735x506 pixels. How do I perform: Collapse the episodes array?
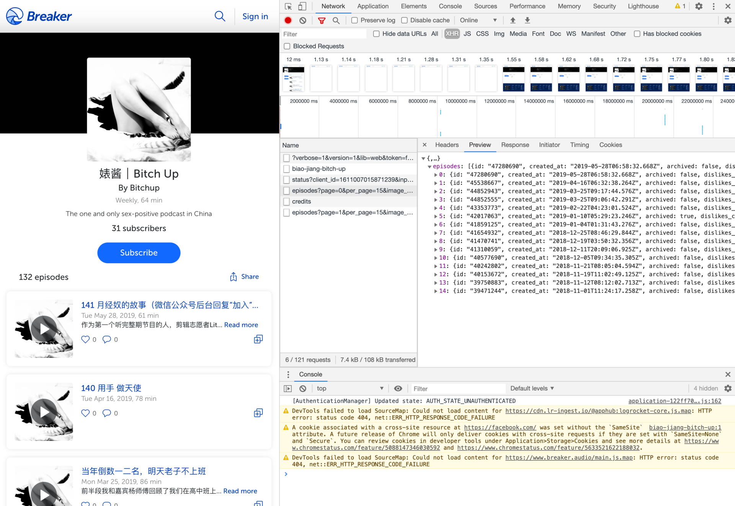coord(430,166)
